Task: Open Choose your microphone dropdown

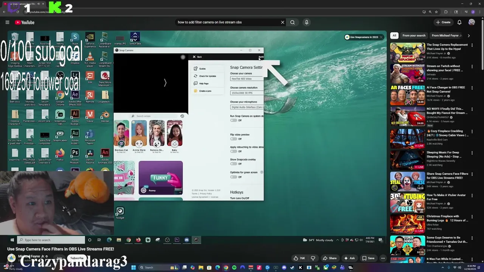Action: pos(247,107)
